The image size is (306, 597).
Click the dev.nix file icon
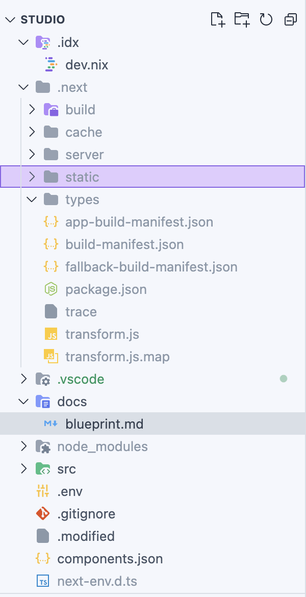pyautogui.click(x=50, y=65)
